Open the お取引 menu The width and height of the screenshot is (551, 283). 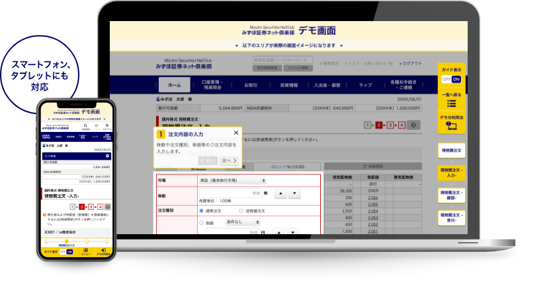[251, 85]
